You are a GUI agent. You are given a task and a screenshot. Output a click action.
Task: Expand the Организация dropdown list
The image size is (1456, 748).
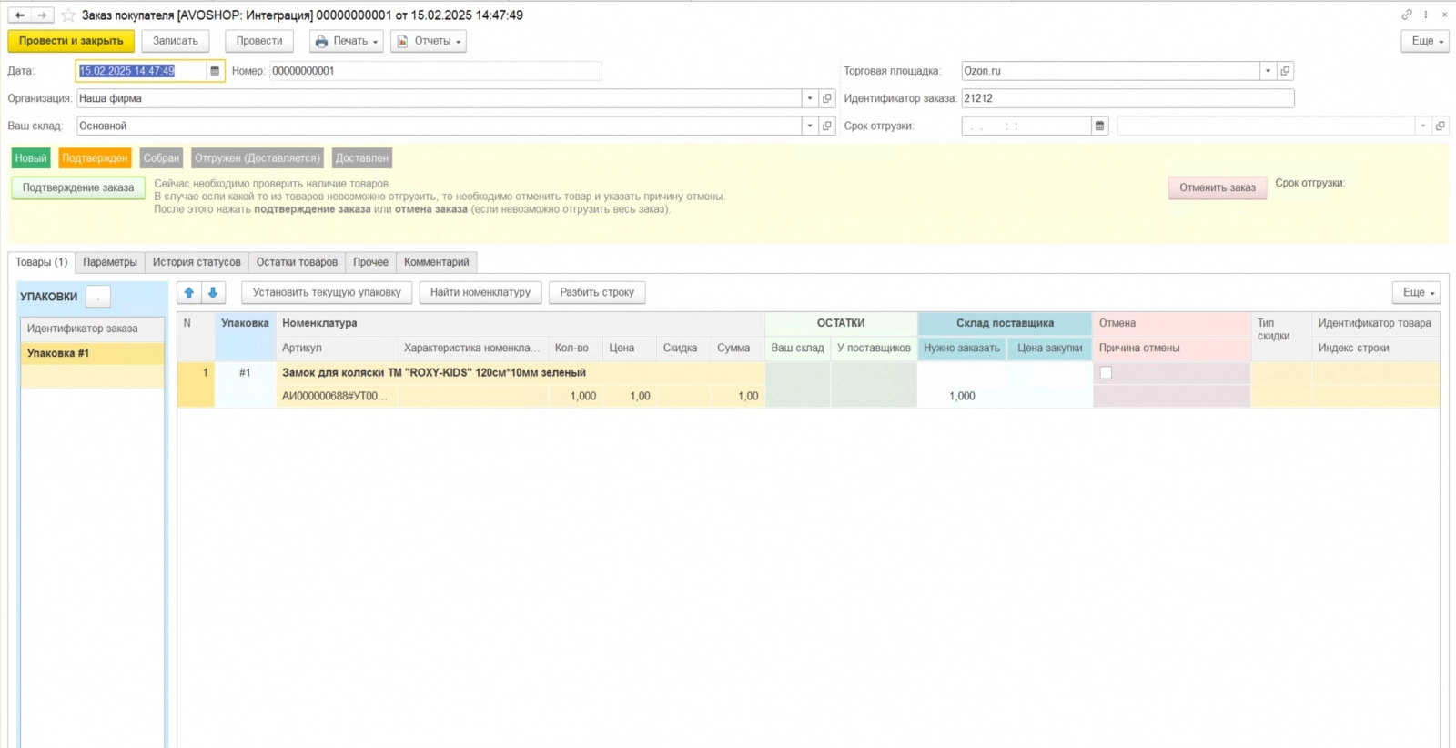tap(810, 98)
